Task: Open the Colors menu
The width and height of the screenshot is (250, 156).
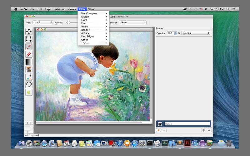Action: click(72, 9)
